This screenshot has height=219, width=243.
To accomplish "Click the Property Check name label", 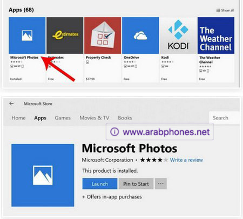I will pyautogui.click(x=98, y=58).
